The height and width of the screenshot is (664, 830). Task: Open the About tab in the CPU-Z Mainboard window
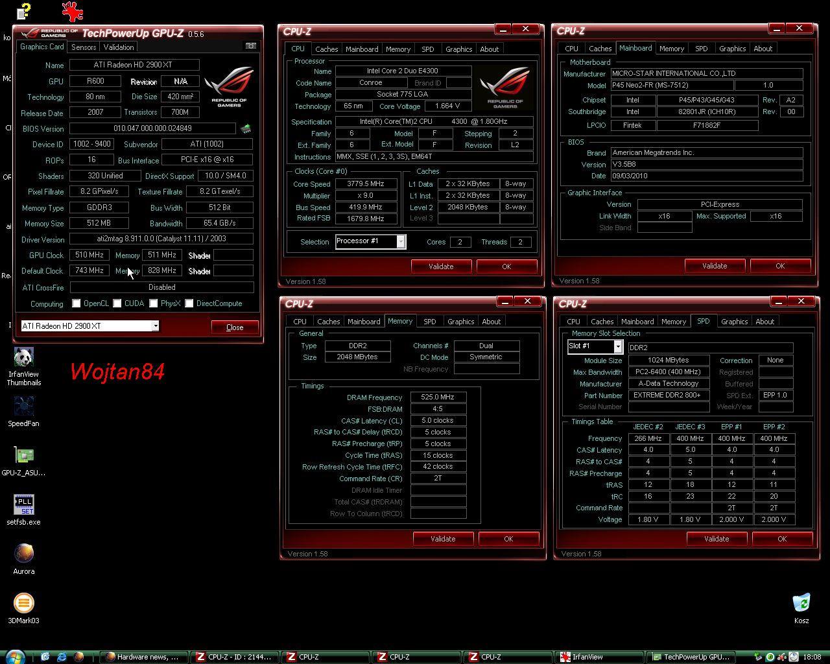(763, 49)
